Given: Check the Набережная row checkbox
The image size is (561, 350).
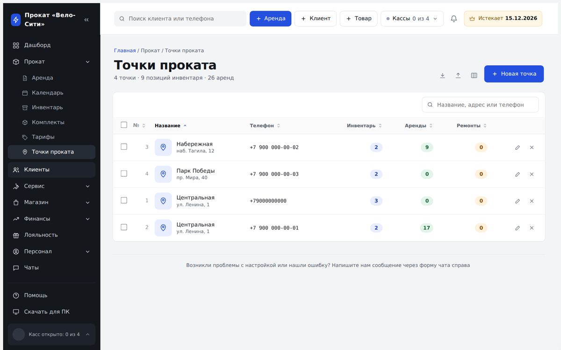Looking at the screenshot, I should 124,147.
